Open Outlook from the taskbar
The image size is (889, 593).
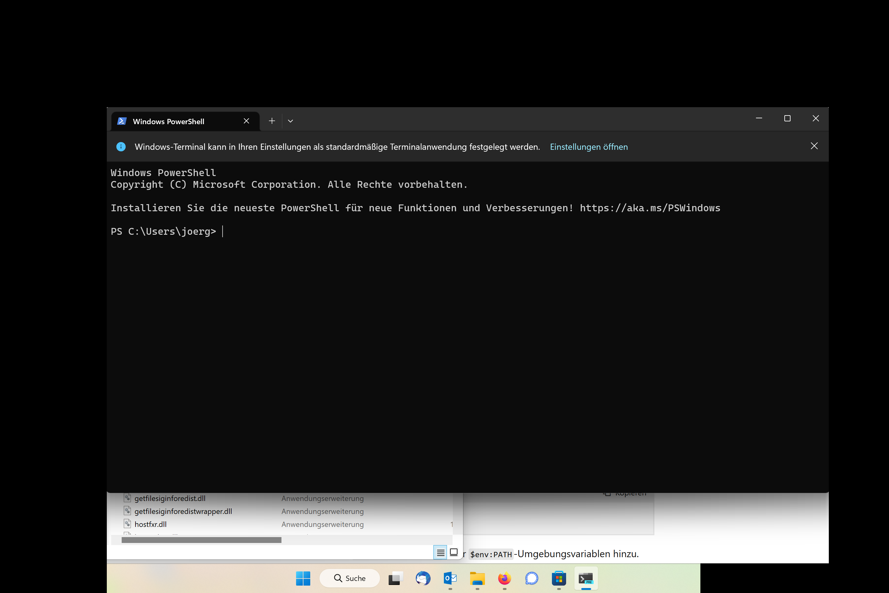point(450,578)
